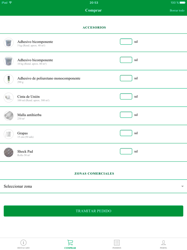The height and width of the screenshot is (250, 187).
Task: Tap the Grapas staples product icon
Action: pos(8,134)
